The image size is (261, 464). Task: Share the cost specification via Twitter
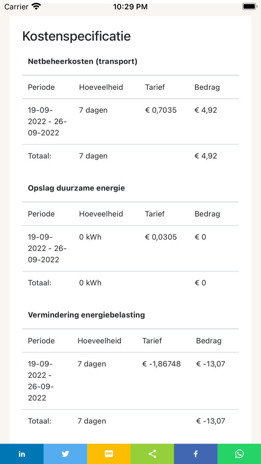point(65,454)
